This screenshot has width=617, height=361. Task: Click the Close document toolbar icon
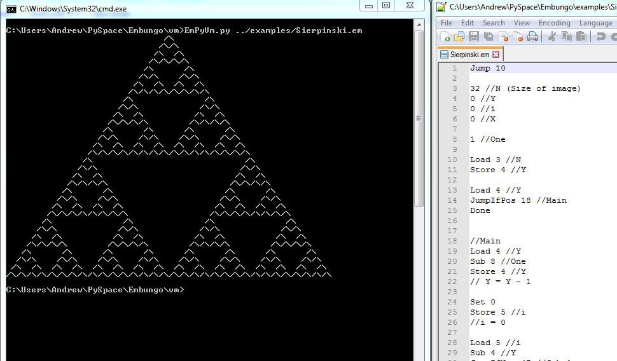pos(503,37)
